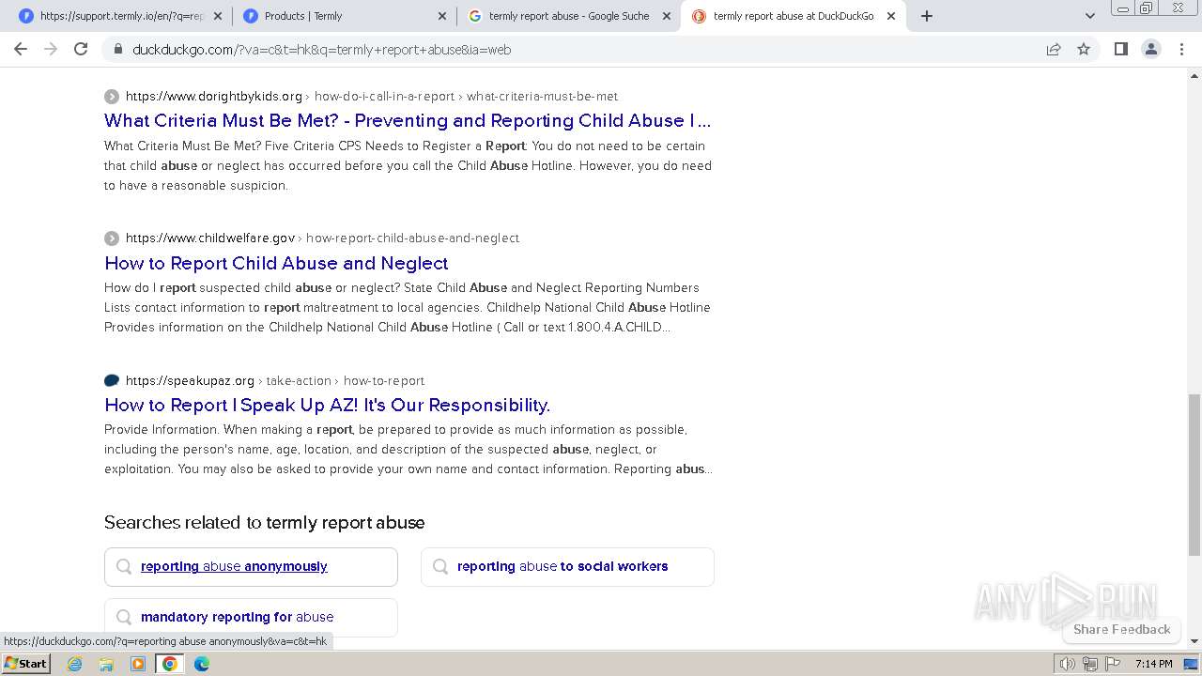Go forward to the next page
This screenshot has width=1202, height=676.
point(51,49)
